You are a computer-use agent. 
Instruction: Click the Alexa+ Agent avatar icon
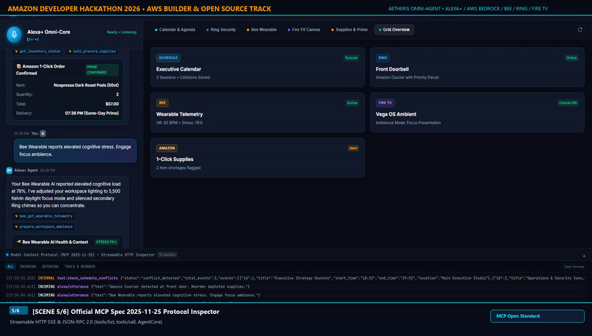pyautogui.click(x=9, y=171)
